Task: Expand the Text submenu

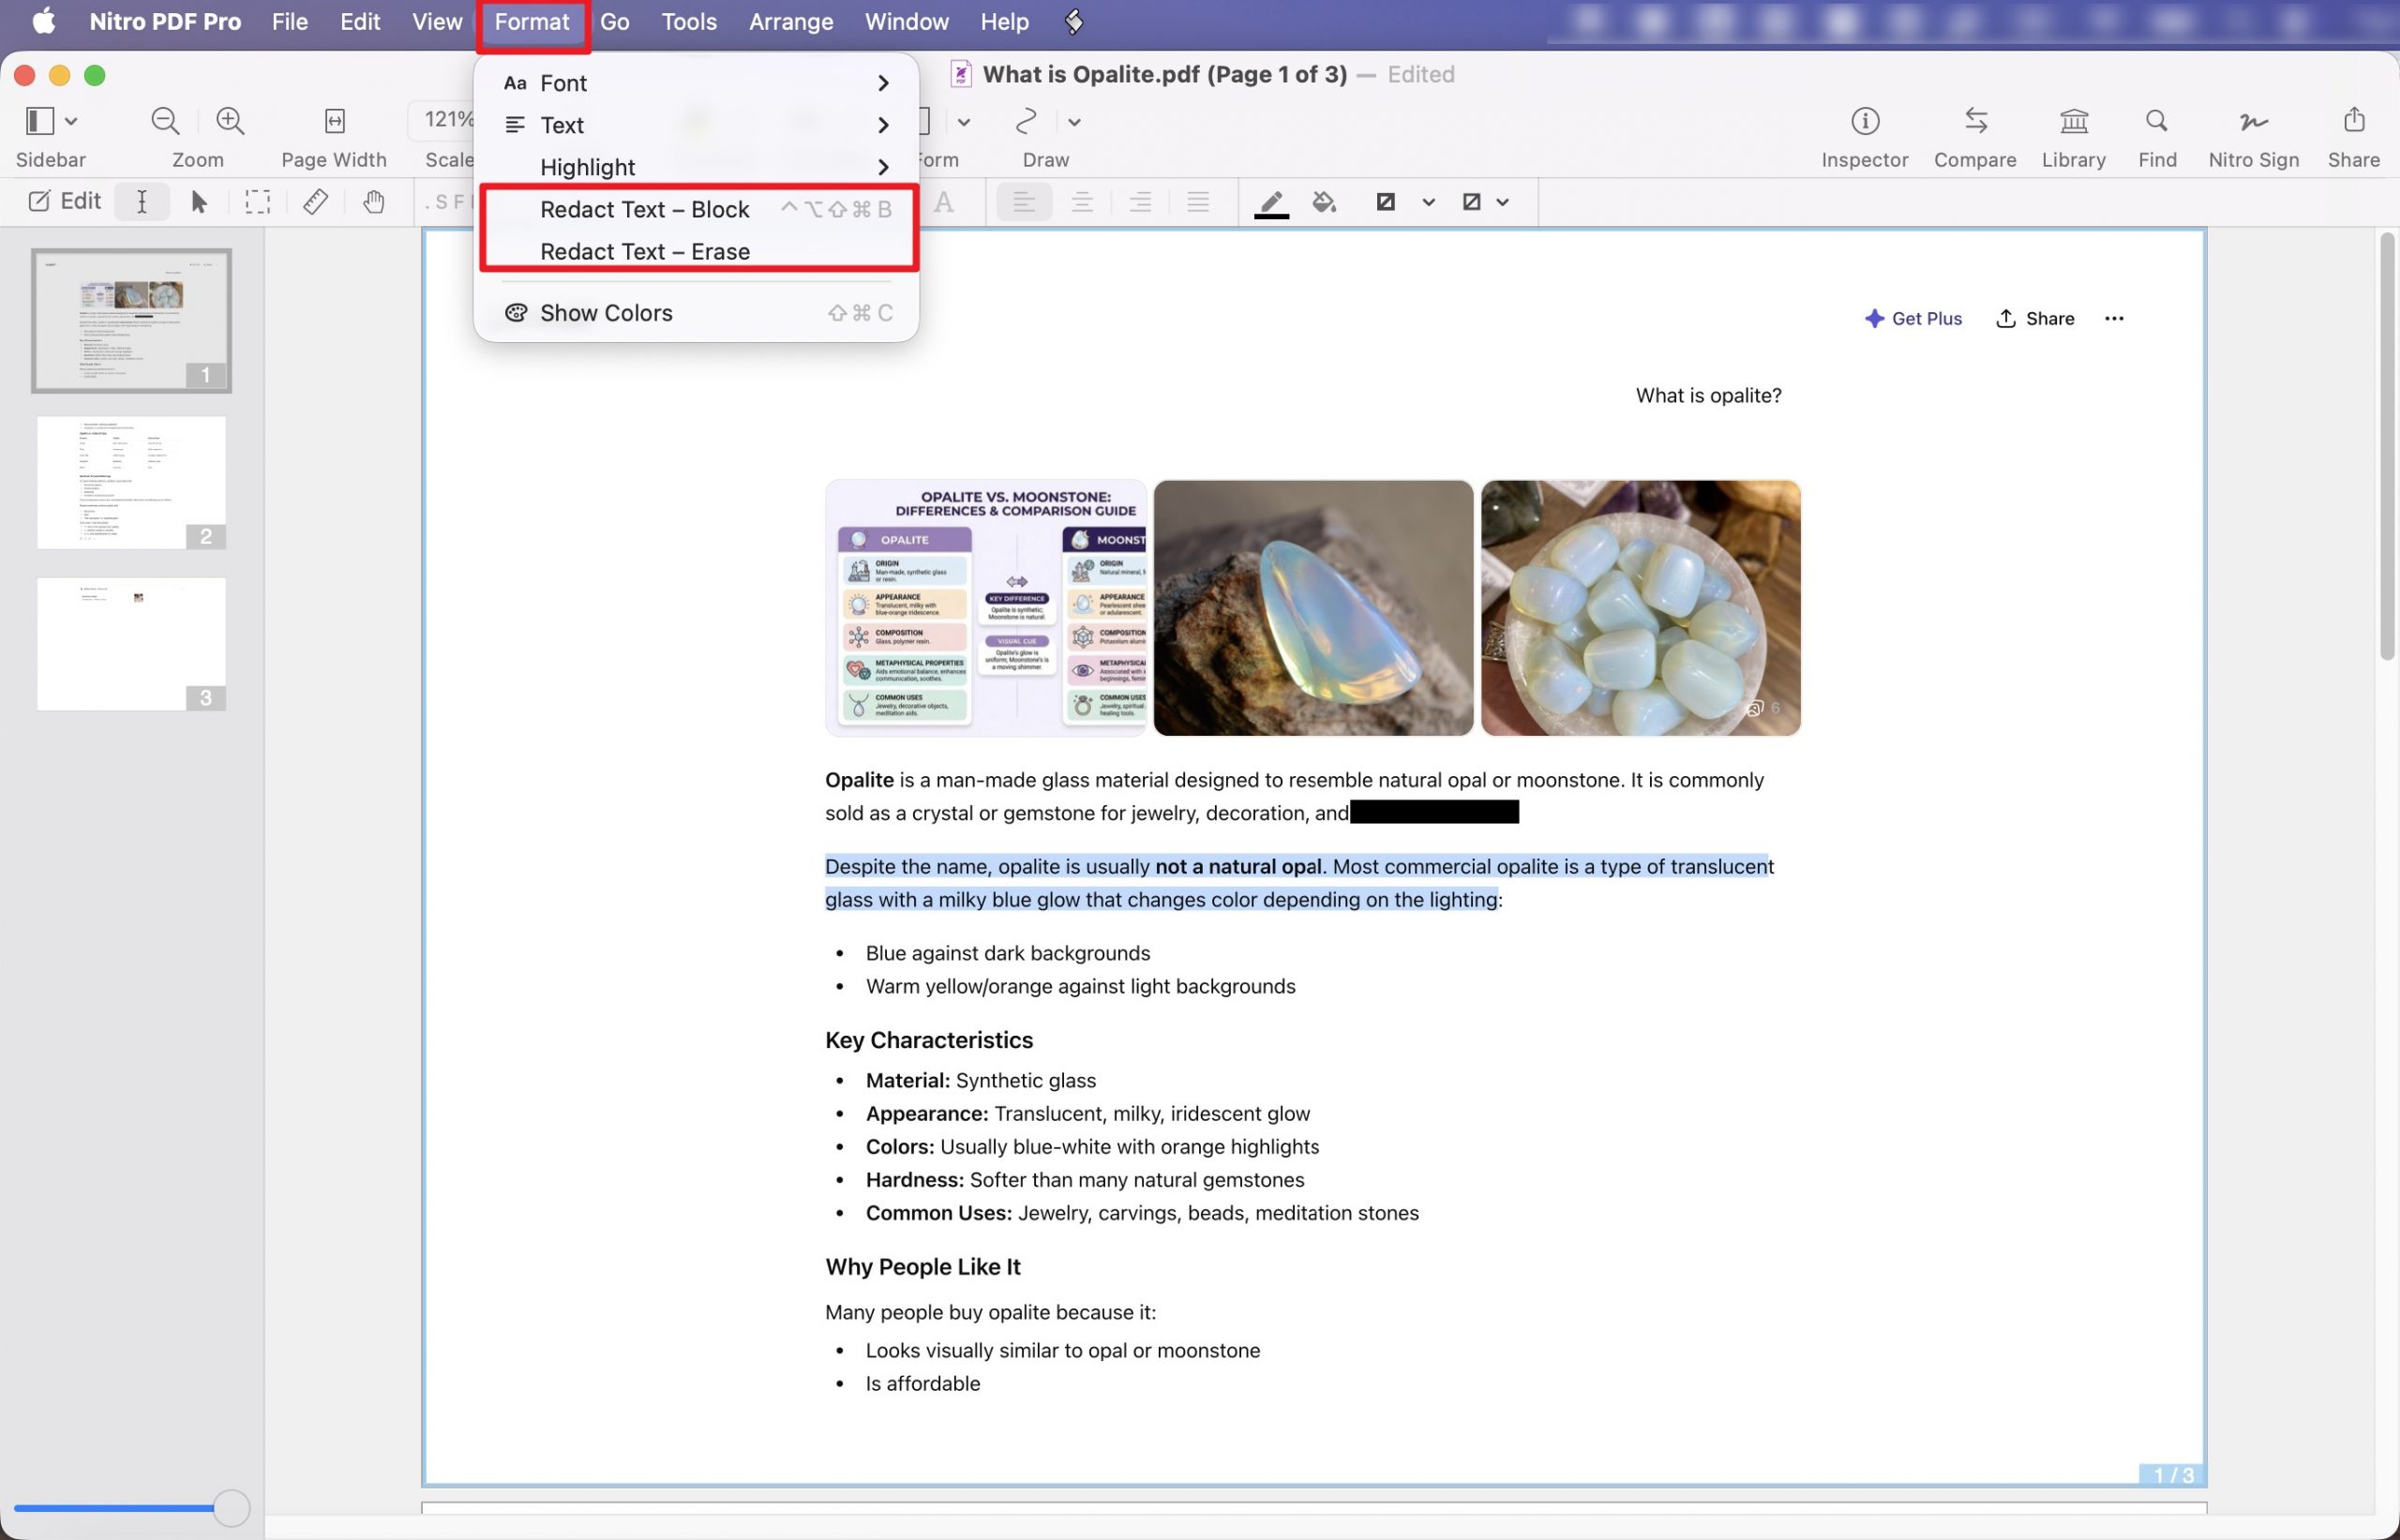Action: (696, 125)
